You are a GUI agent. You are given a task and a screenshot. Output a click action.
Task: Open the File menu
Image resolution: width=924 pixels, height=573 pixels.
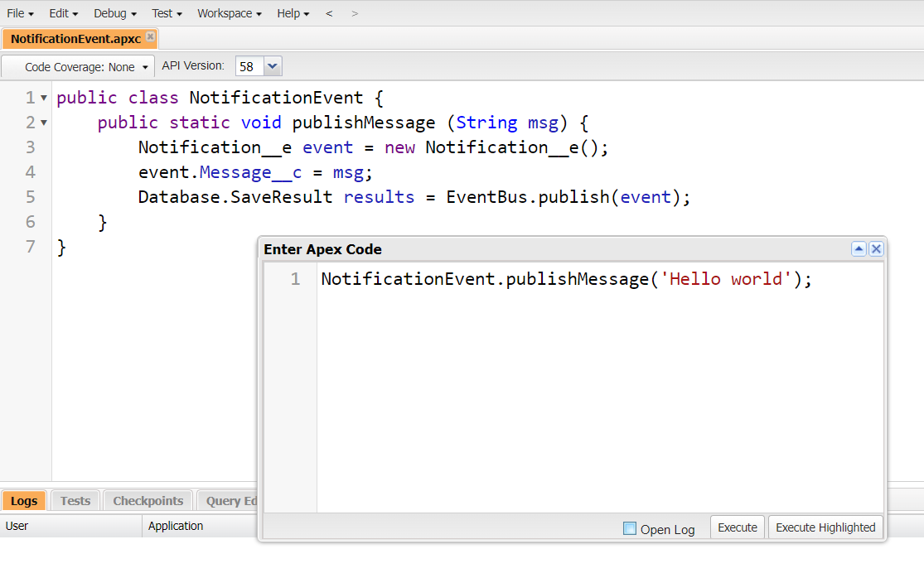pos(20,13)
